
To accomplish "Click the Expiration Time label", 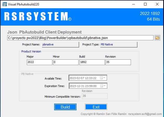I will 54,86.
